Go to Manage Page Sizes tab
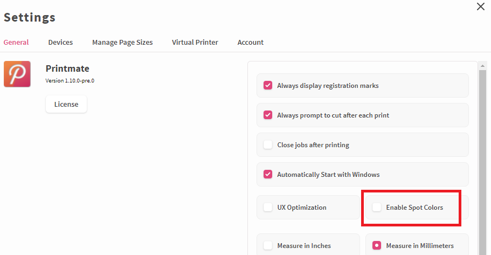This screenshot has height=255, width=491. pyautogui.click(x=122, y=42)
